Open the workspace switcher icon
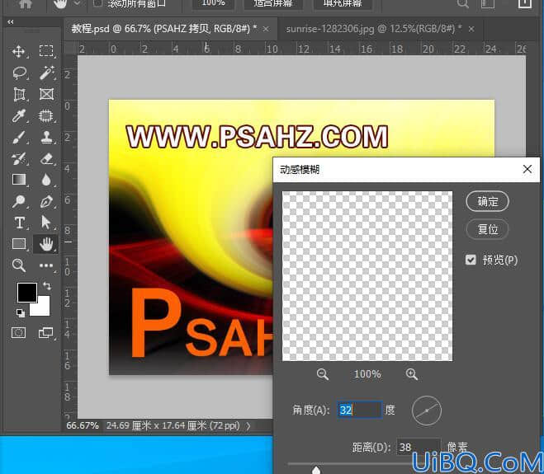The width and height of the screenshot is (544, 474). point(488,3)
